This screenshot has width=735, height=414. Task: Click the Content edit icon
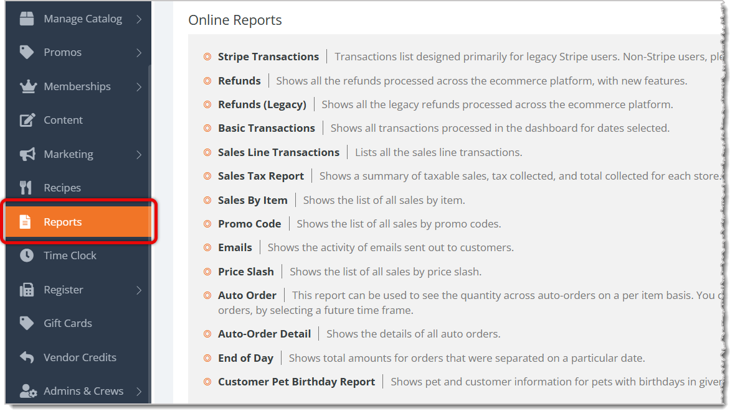coord(27,120)
